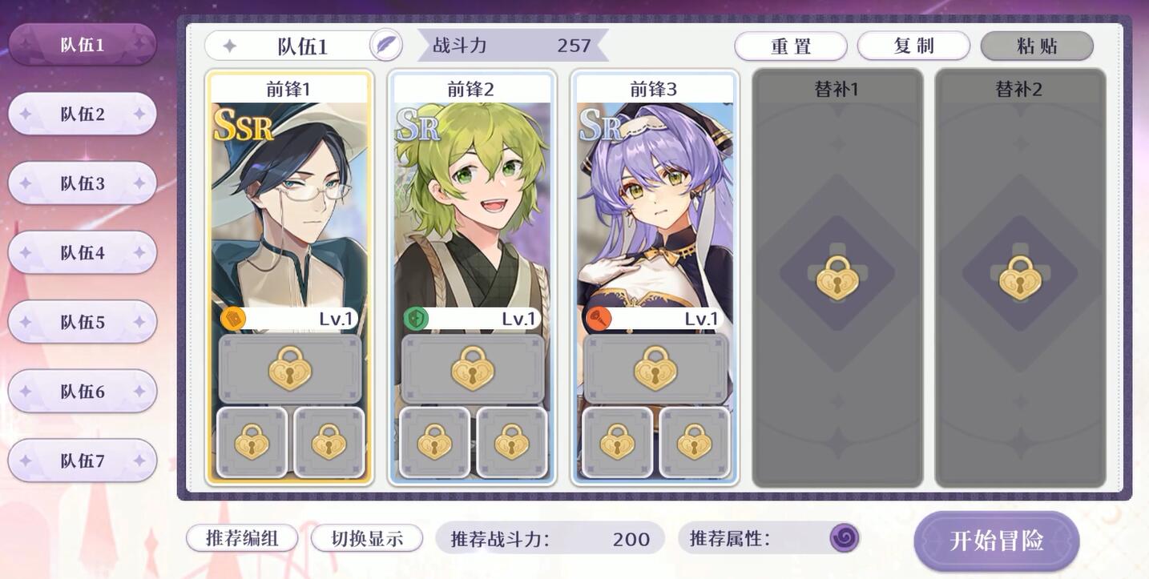Switch to 队伍4 tab
This screenshot has width=1149, height=579.
pyautogui.click(x=83, y=252)
